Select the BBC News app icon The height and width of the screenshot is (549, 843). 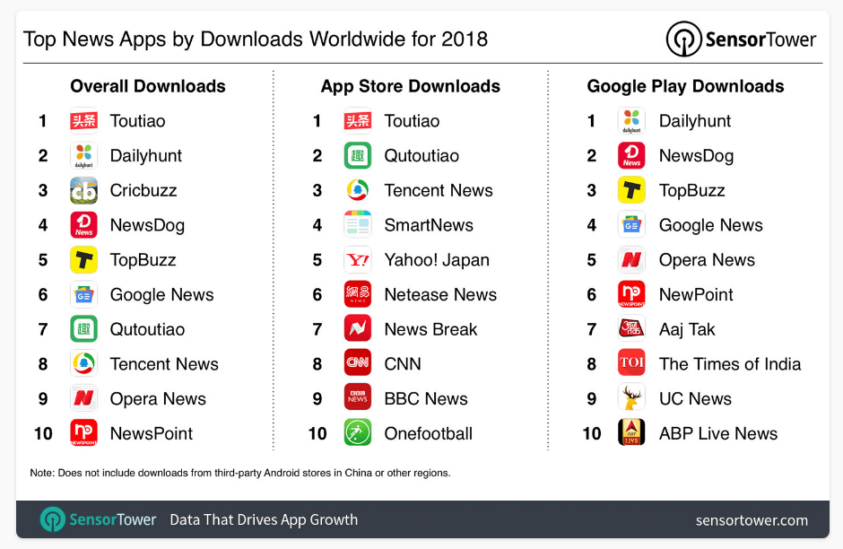click(358, 398)
